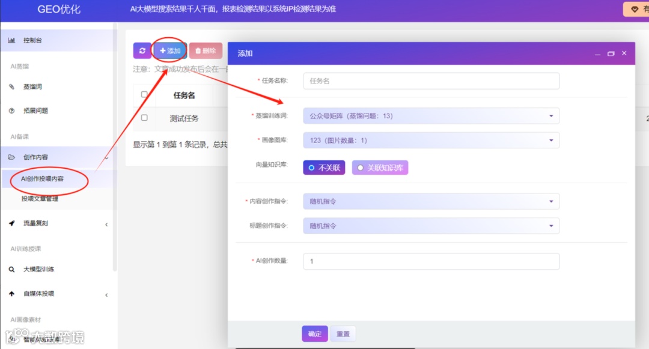Click the 测试任务 table cell
This screenshot has height=349, width=649.
184,118
